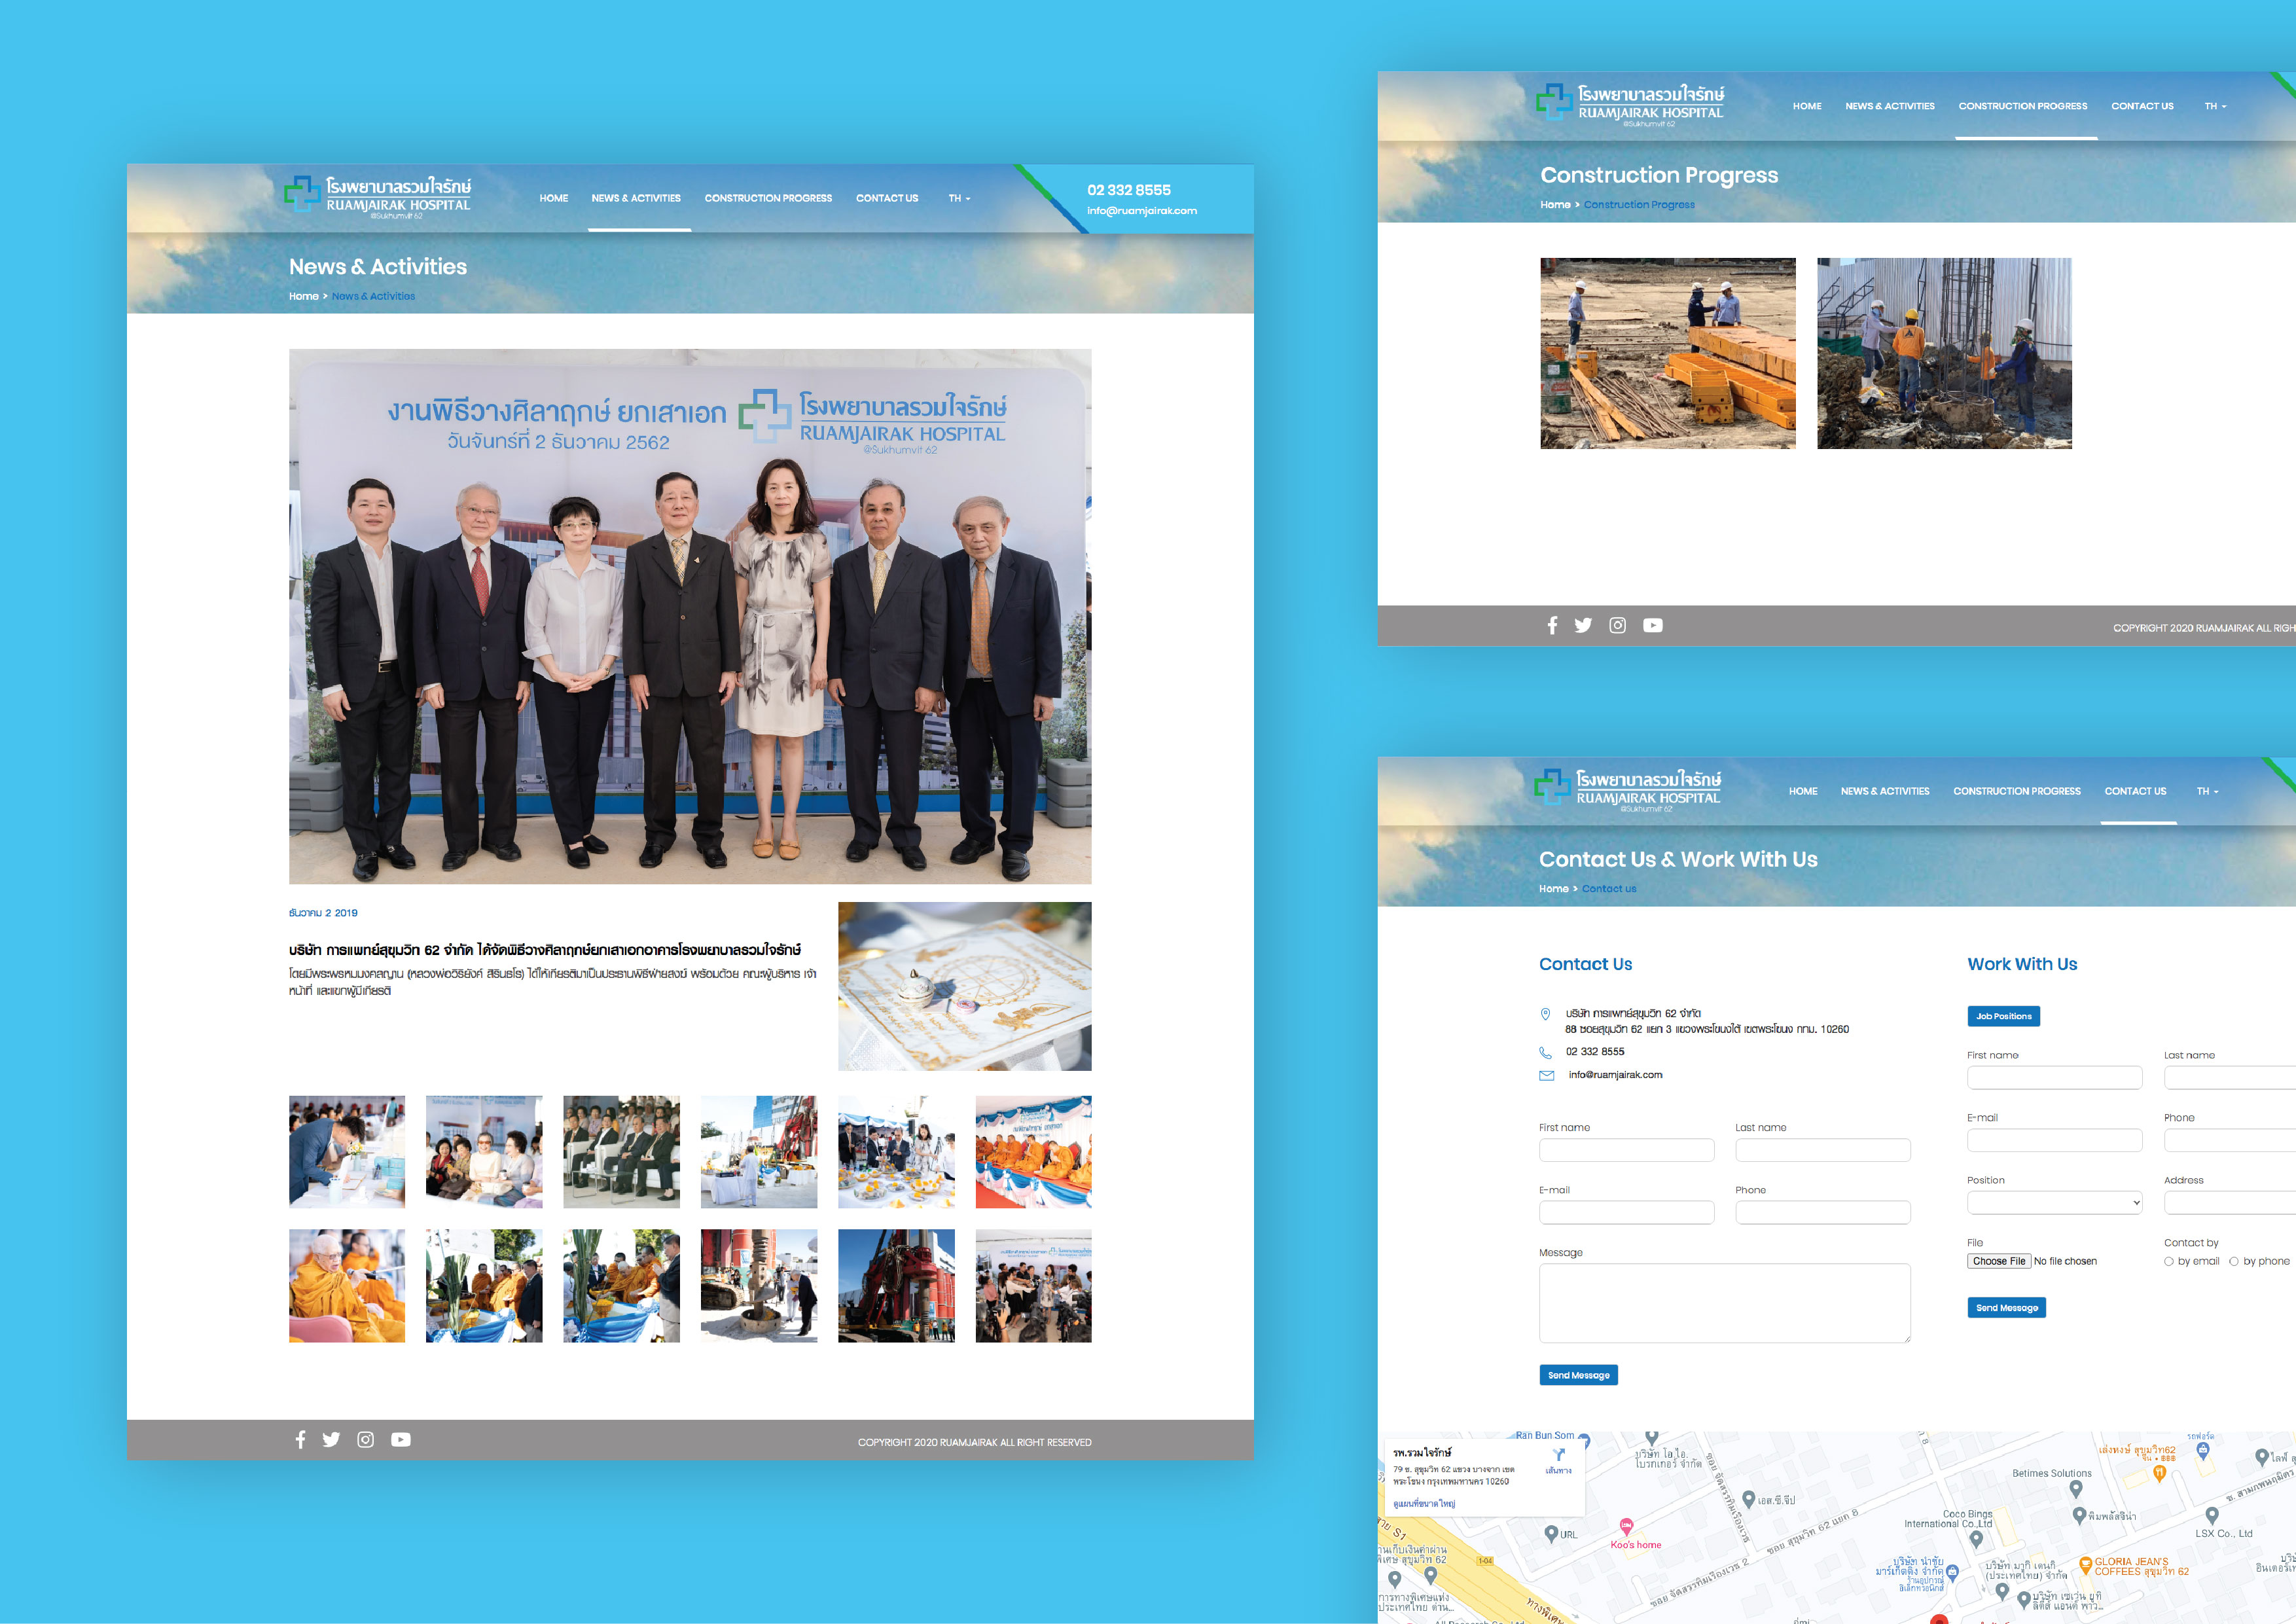Select NEWS & ACTIVITIES in News page navigation
Screen dimensions: 2296x1624
(x=636, y=198)
